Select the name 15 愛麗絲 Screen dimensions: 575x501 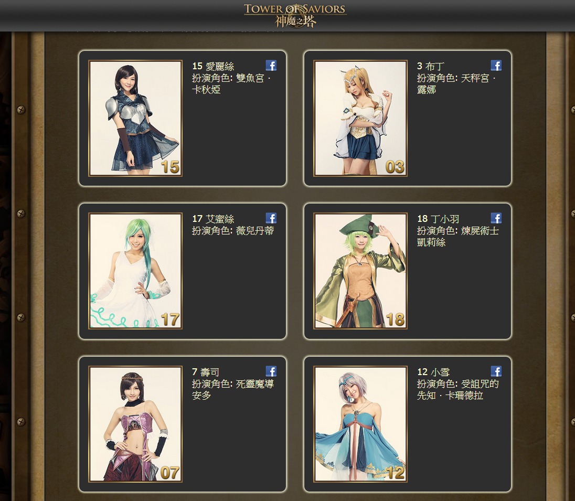click(213, 67)
